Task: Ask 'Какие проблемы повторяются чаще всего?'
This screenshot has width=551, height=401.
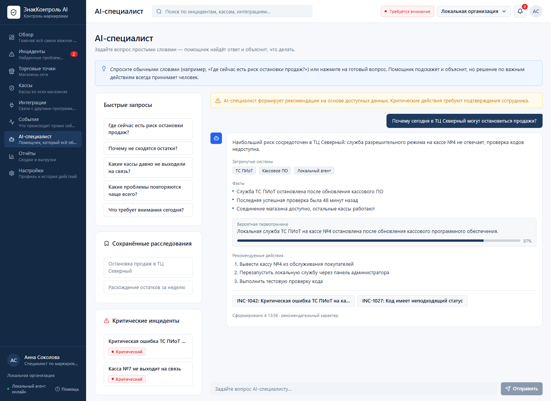Action: pyautogui.click(x=148, y=191)
